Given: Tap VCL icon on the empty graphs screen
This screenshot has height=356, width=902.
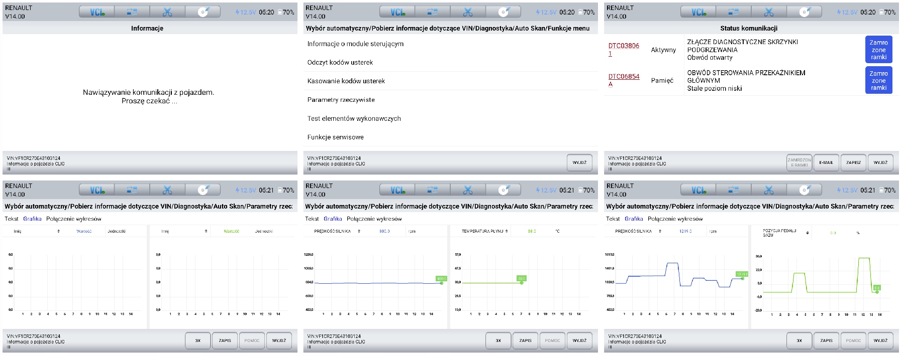Looking at the screenshot, I should pos(97,190).
